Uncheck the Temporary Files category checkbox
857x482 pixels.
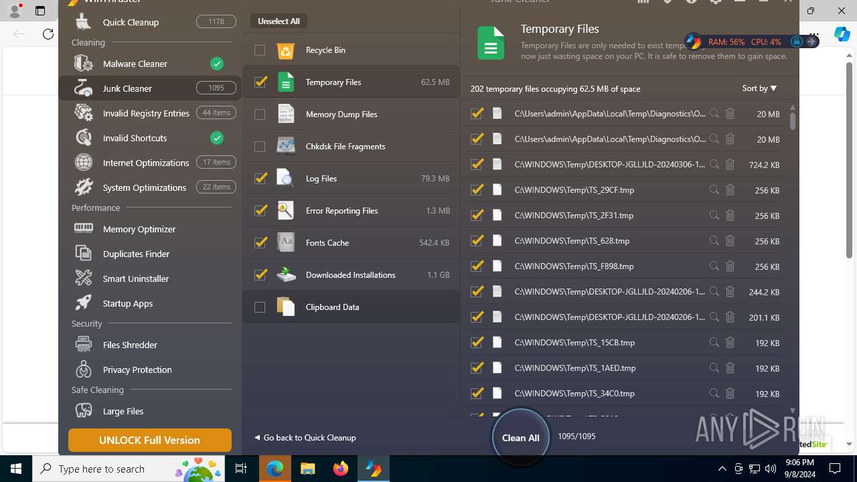tap(260, 82)
